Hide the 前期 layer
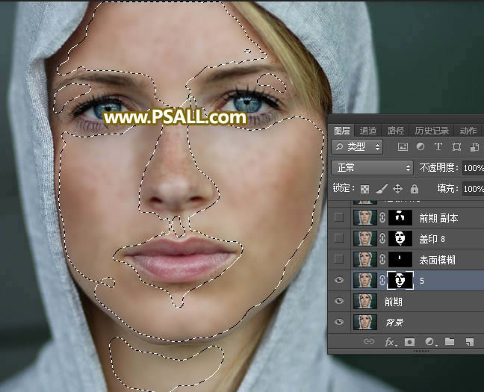484x392 pixels. [x=340, y=301]
